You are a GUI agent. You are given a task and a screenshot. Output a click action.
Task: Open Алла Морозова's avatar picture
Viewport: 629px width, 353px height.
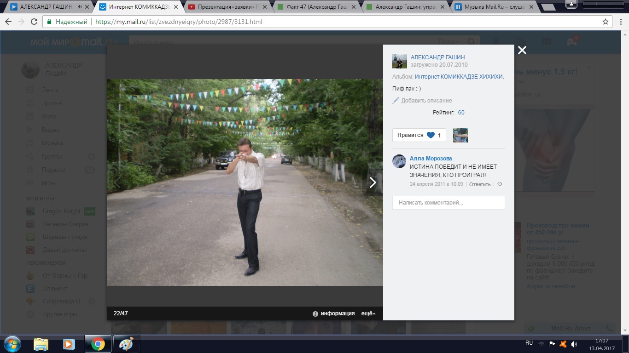pos(399,161)
